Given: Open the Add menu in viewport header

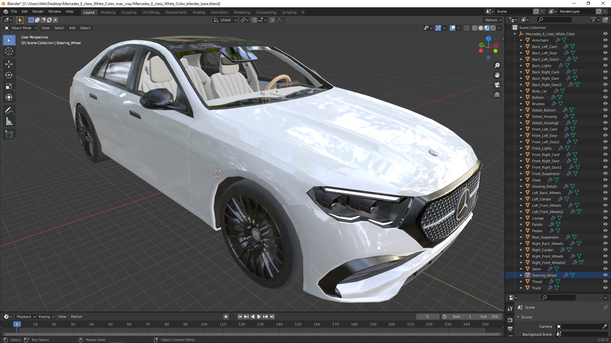Looking at the screenshot, I should click(72, 28).
